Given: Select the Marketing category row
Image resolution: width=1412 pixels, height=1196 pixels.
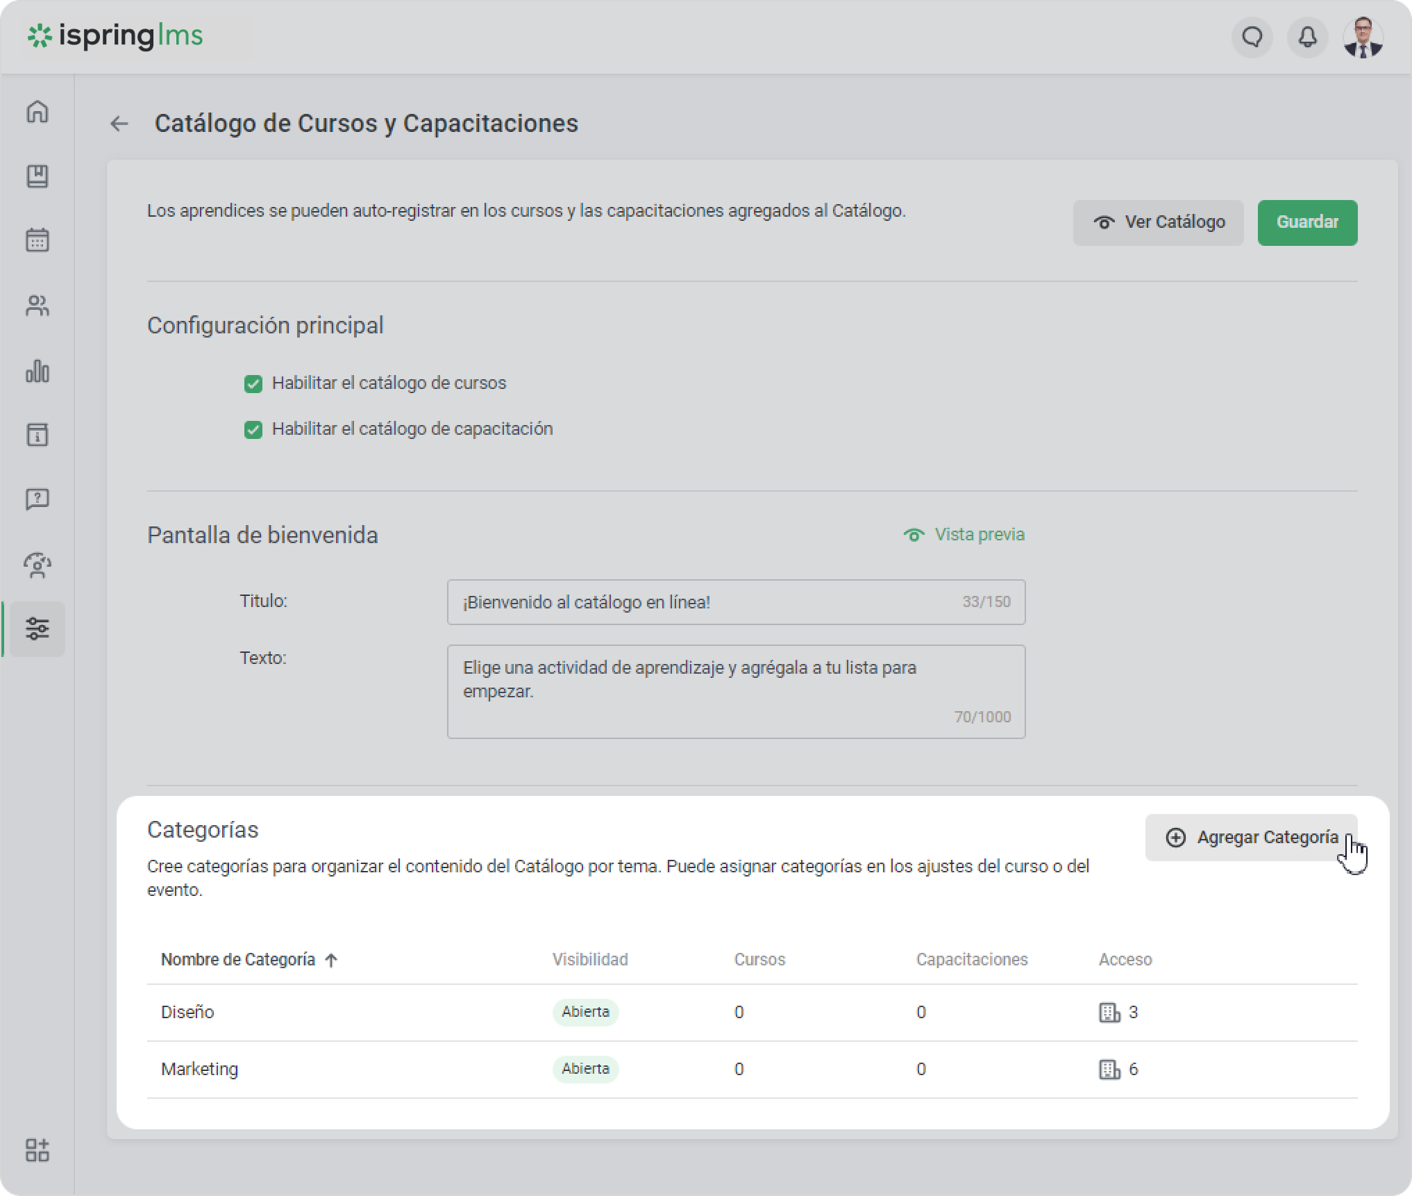Looking at the screenshot, I should (x=200, y=1069).
